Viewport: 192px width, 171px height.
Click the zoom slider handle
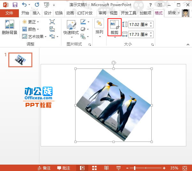135,168
